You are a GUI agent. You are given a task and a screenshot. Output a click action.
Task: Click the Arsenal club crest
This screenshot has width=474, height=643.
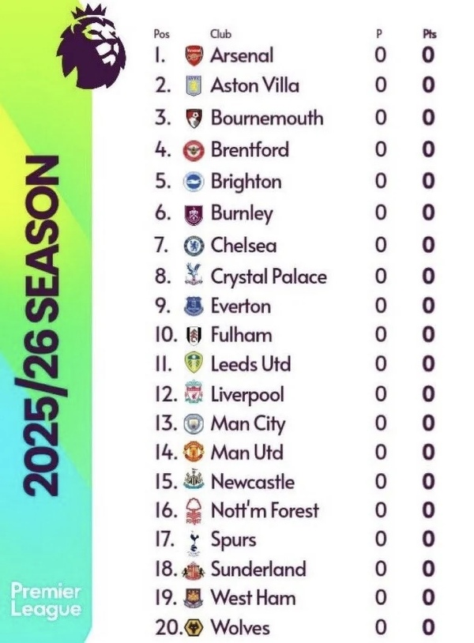click(x=194, y=56)
